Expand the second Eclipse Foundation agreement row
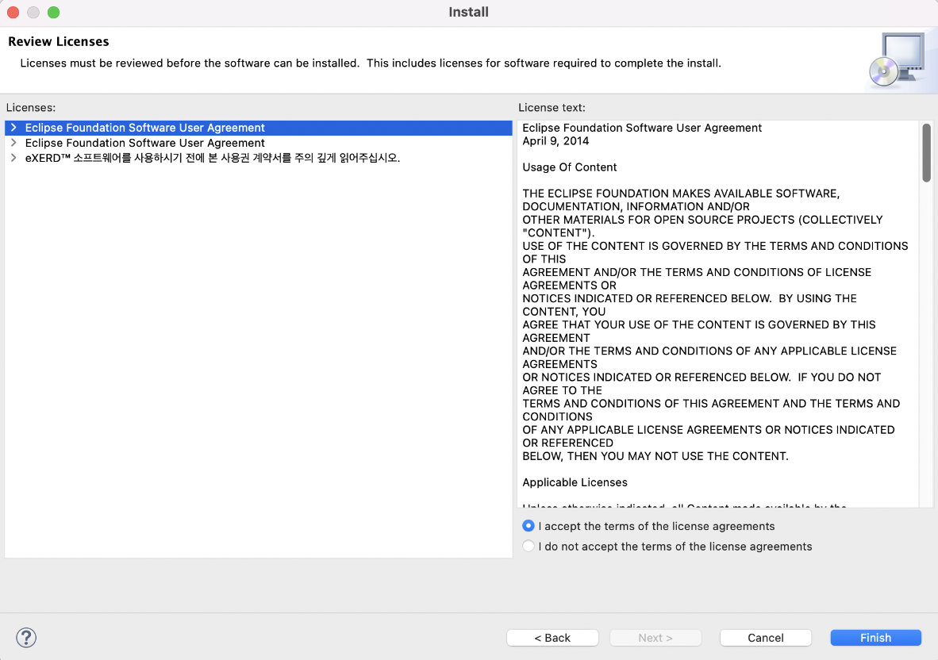The image size is (938, 660). tap(13, 143)
